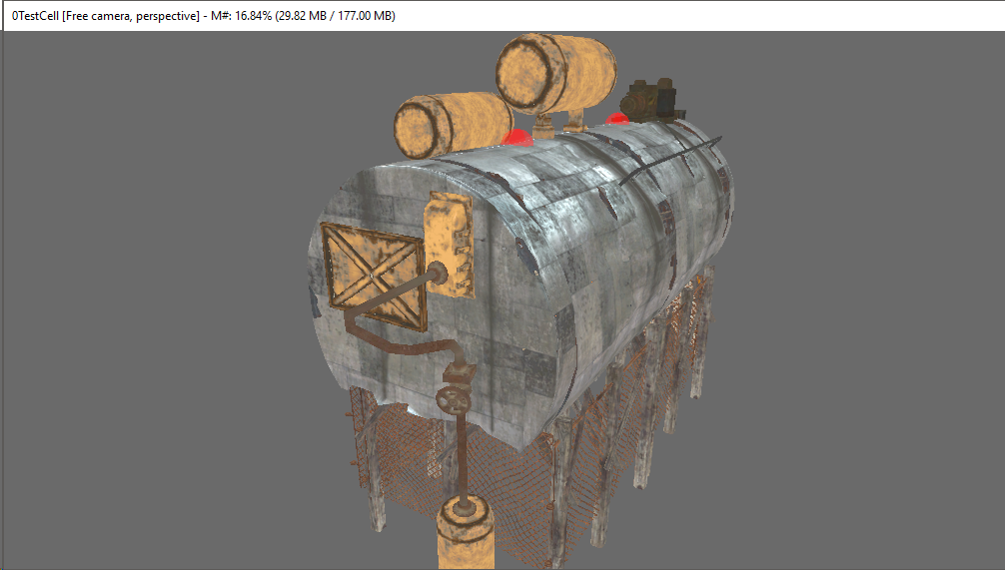Click the 0TestCell render window title text
The image size is (1005, 570).
(x=203, y=16)
